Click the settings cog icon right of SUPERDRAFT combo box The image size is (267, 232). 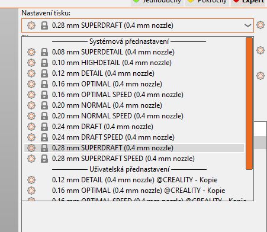(260, 25)
